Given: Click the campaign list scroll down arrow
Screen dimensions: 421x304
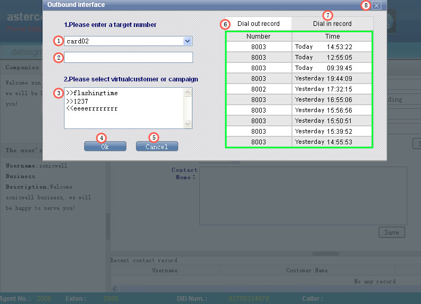Looking at the screenshot, I should (187, 124).
